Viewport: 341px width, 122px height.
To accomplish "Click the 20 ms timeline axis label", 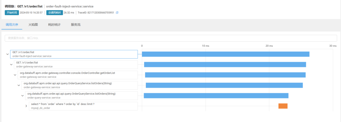I will click(x=269, y=46).
